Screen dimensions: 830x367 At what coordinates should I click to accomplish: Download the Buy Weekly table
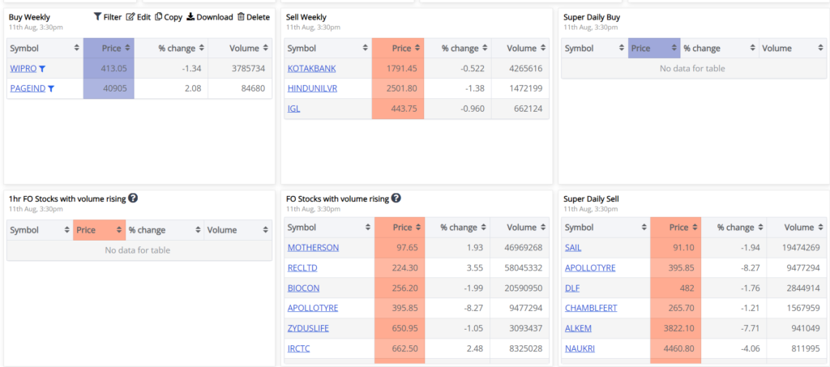(210, 17)
